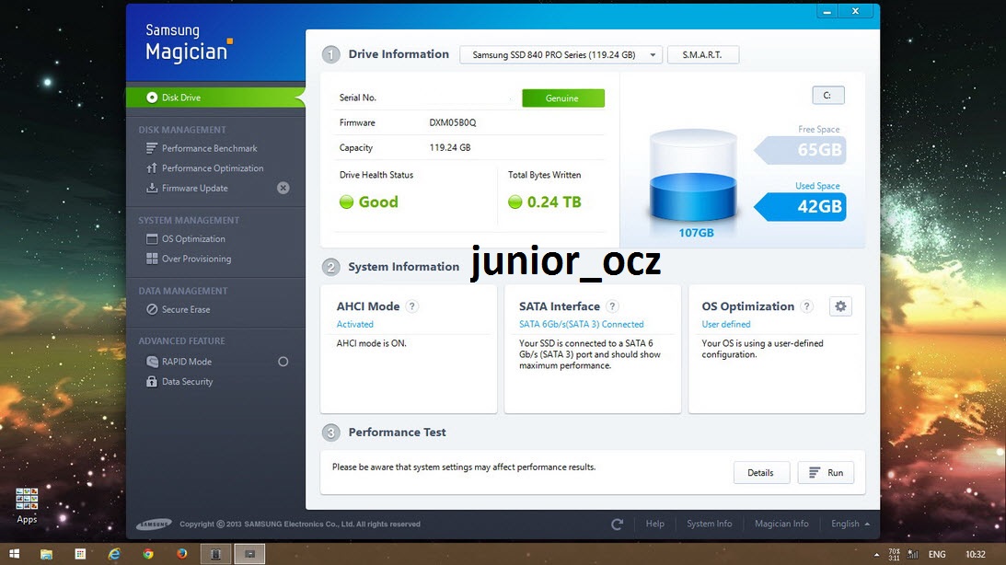
Task: Go to OS Optimization in sidebar
Action: pos(193,238)
